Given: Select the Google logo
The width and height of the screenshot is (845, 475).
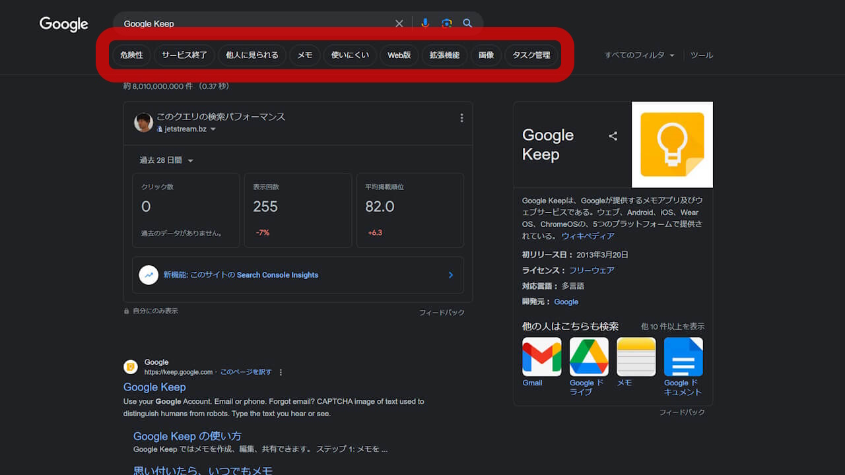Looking at the screenshot, I should pos(63,24).
